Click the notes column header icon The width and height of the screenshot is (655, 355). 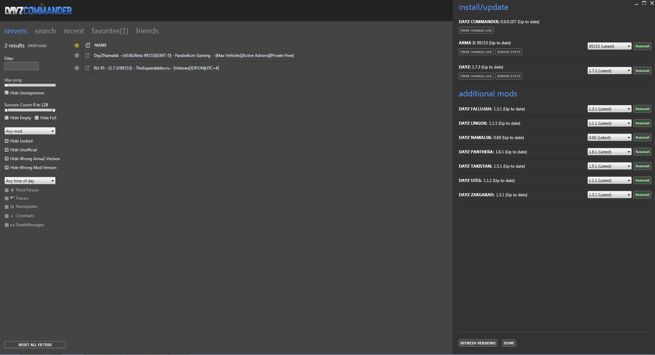[x=88, y=45]
